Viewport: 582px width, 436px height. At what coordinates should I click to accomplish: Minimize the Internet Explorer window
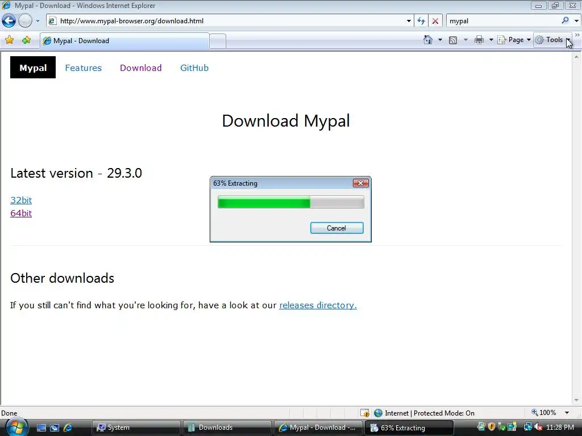(538, 6)
